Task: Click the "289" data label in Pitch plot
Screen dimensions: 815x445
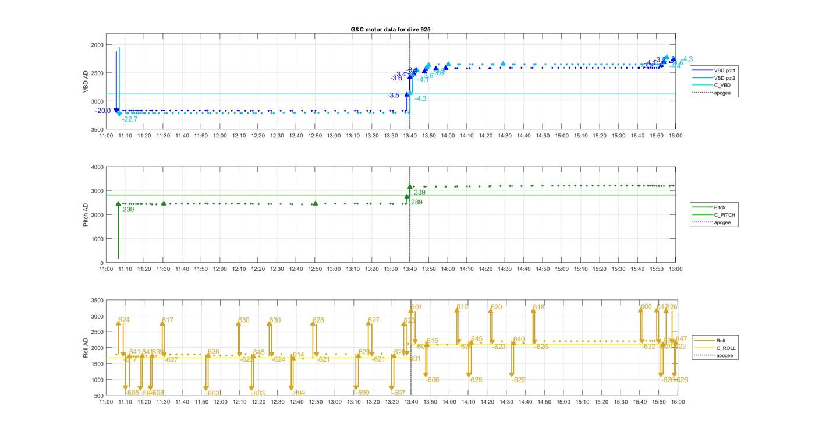Action: tap(417, 202)
